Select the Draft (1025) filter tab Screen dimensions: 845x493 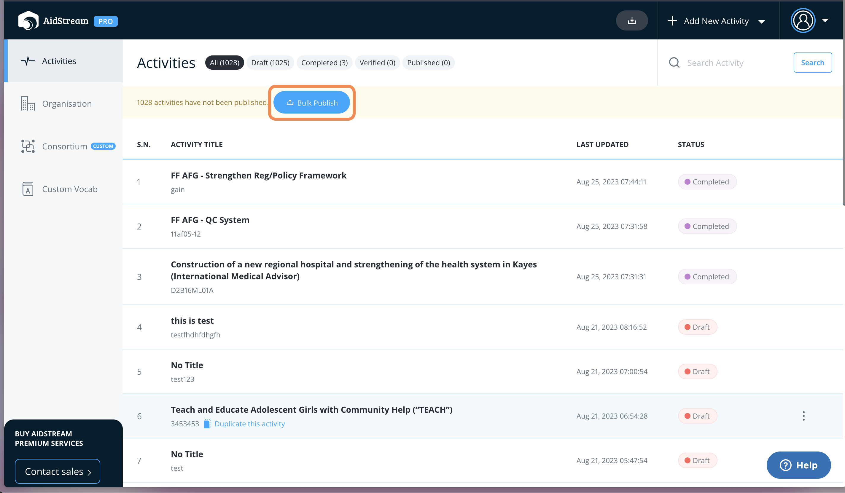coord(270,63)
